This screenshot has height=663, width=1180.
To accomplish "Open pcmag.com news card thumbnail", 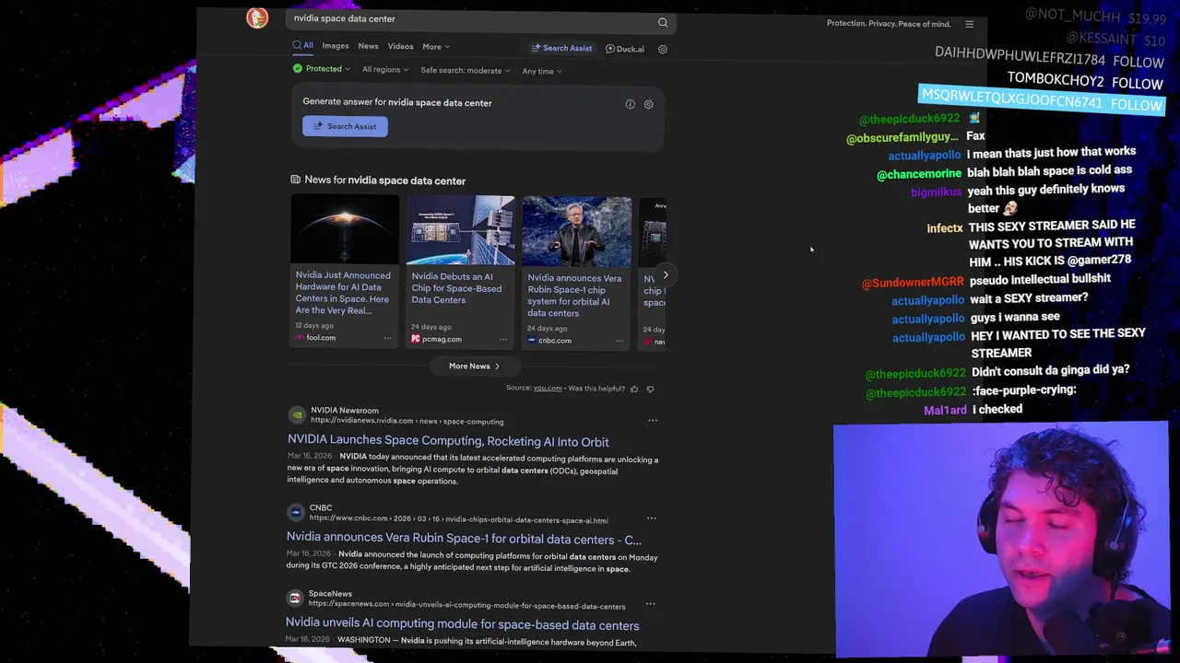I will point(460,231).
